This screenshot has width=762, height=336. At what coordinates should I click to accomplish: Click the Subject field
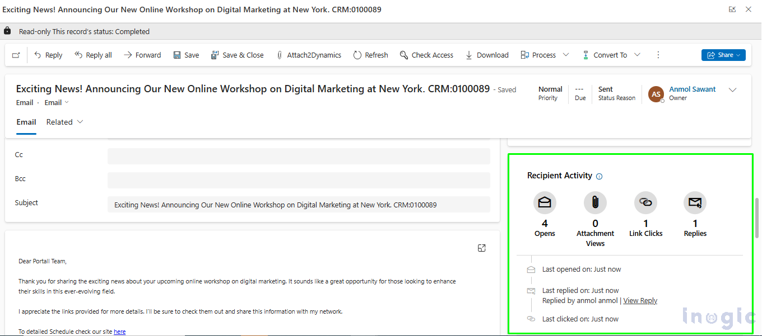point(299,205)
